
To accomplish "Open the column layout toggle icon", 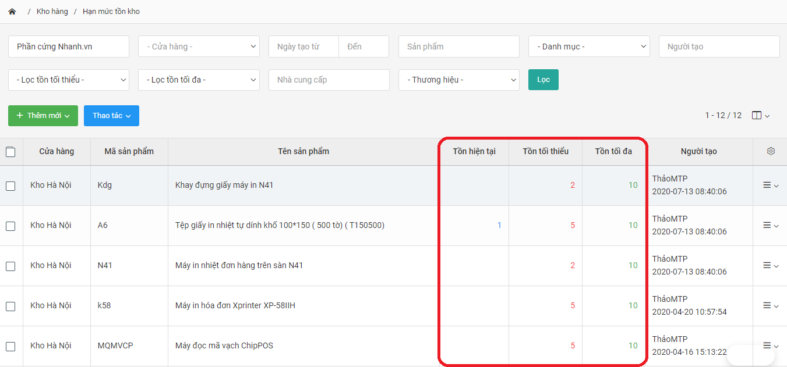I will click(x=760, y=116).
